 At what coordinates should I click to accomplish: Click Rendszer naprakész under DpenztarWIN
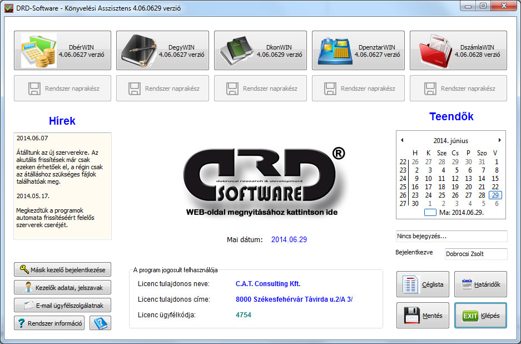click(358, 88)
